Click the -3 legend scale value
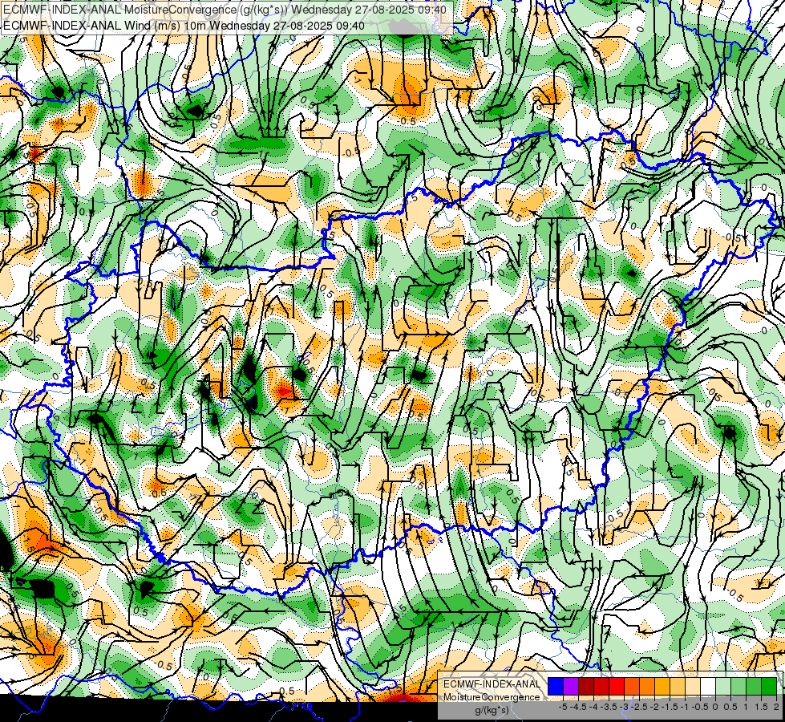The image size is (785, 722). click(624, 707)
